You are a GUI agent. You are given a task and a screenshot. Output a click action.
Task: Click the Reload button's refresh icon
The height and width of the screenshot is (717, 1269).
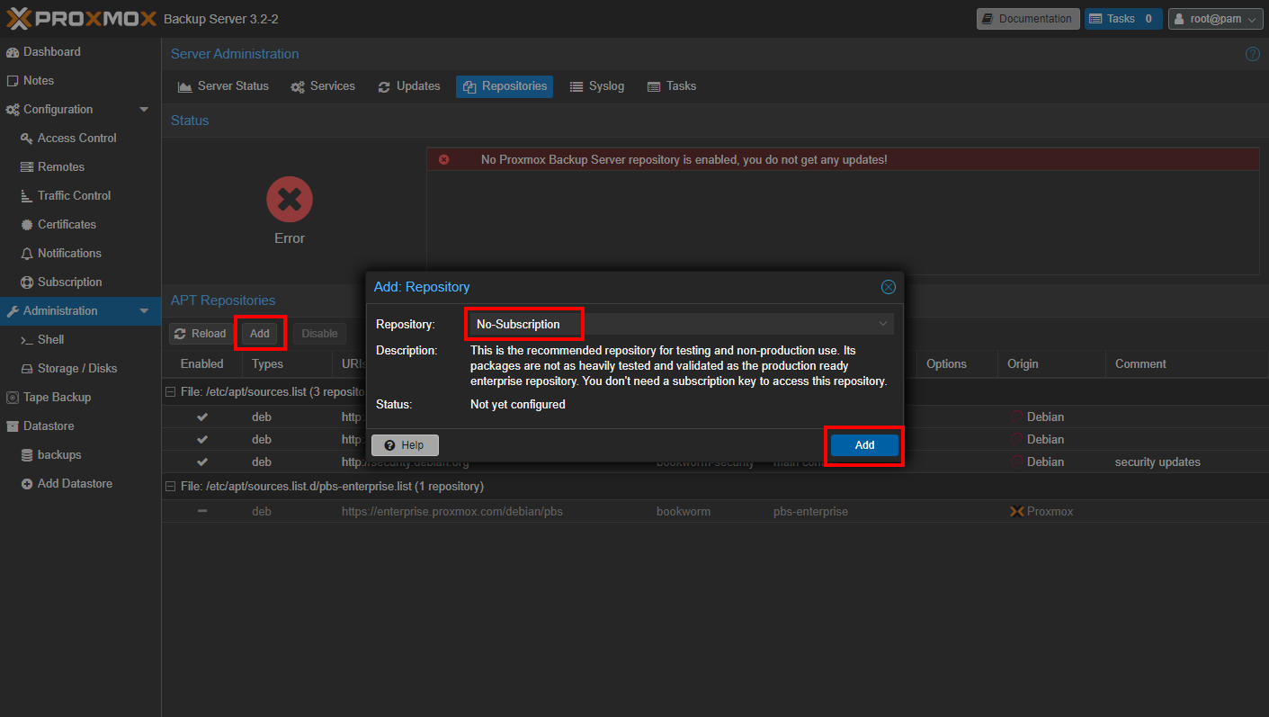click(181, 334)
